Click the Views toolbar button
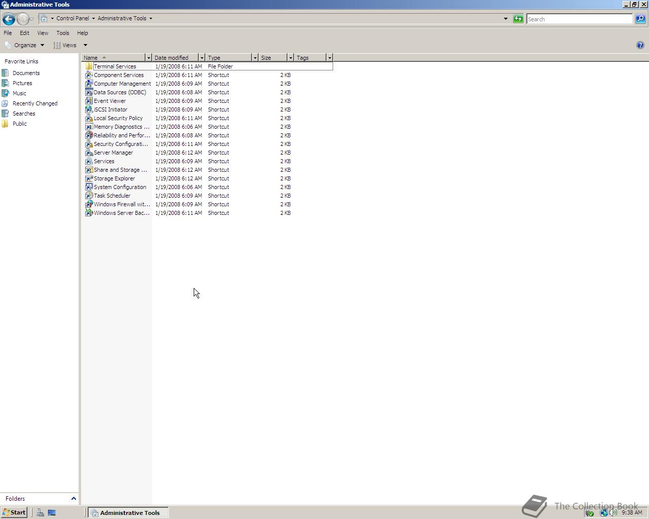 pyautogui.click(x=65, y=45)
